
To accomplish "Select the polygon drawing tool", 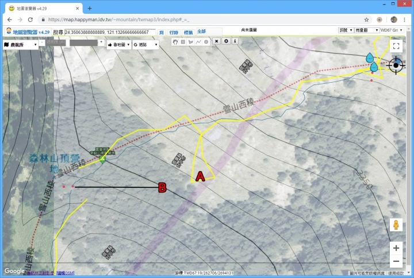I will coord(191,42).
